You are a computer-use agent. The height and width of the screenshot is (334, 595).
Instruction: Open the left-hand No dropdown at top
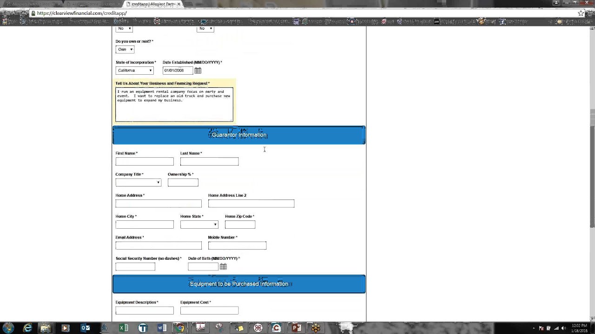click(124, 28)
